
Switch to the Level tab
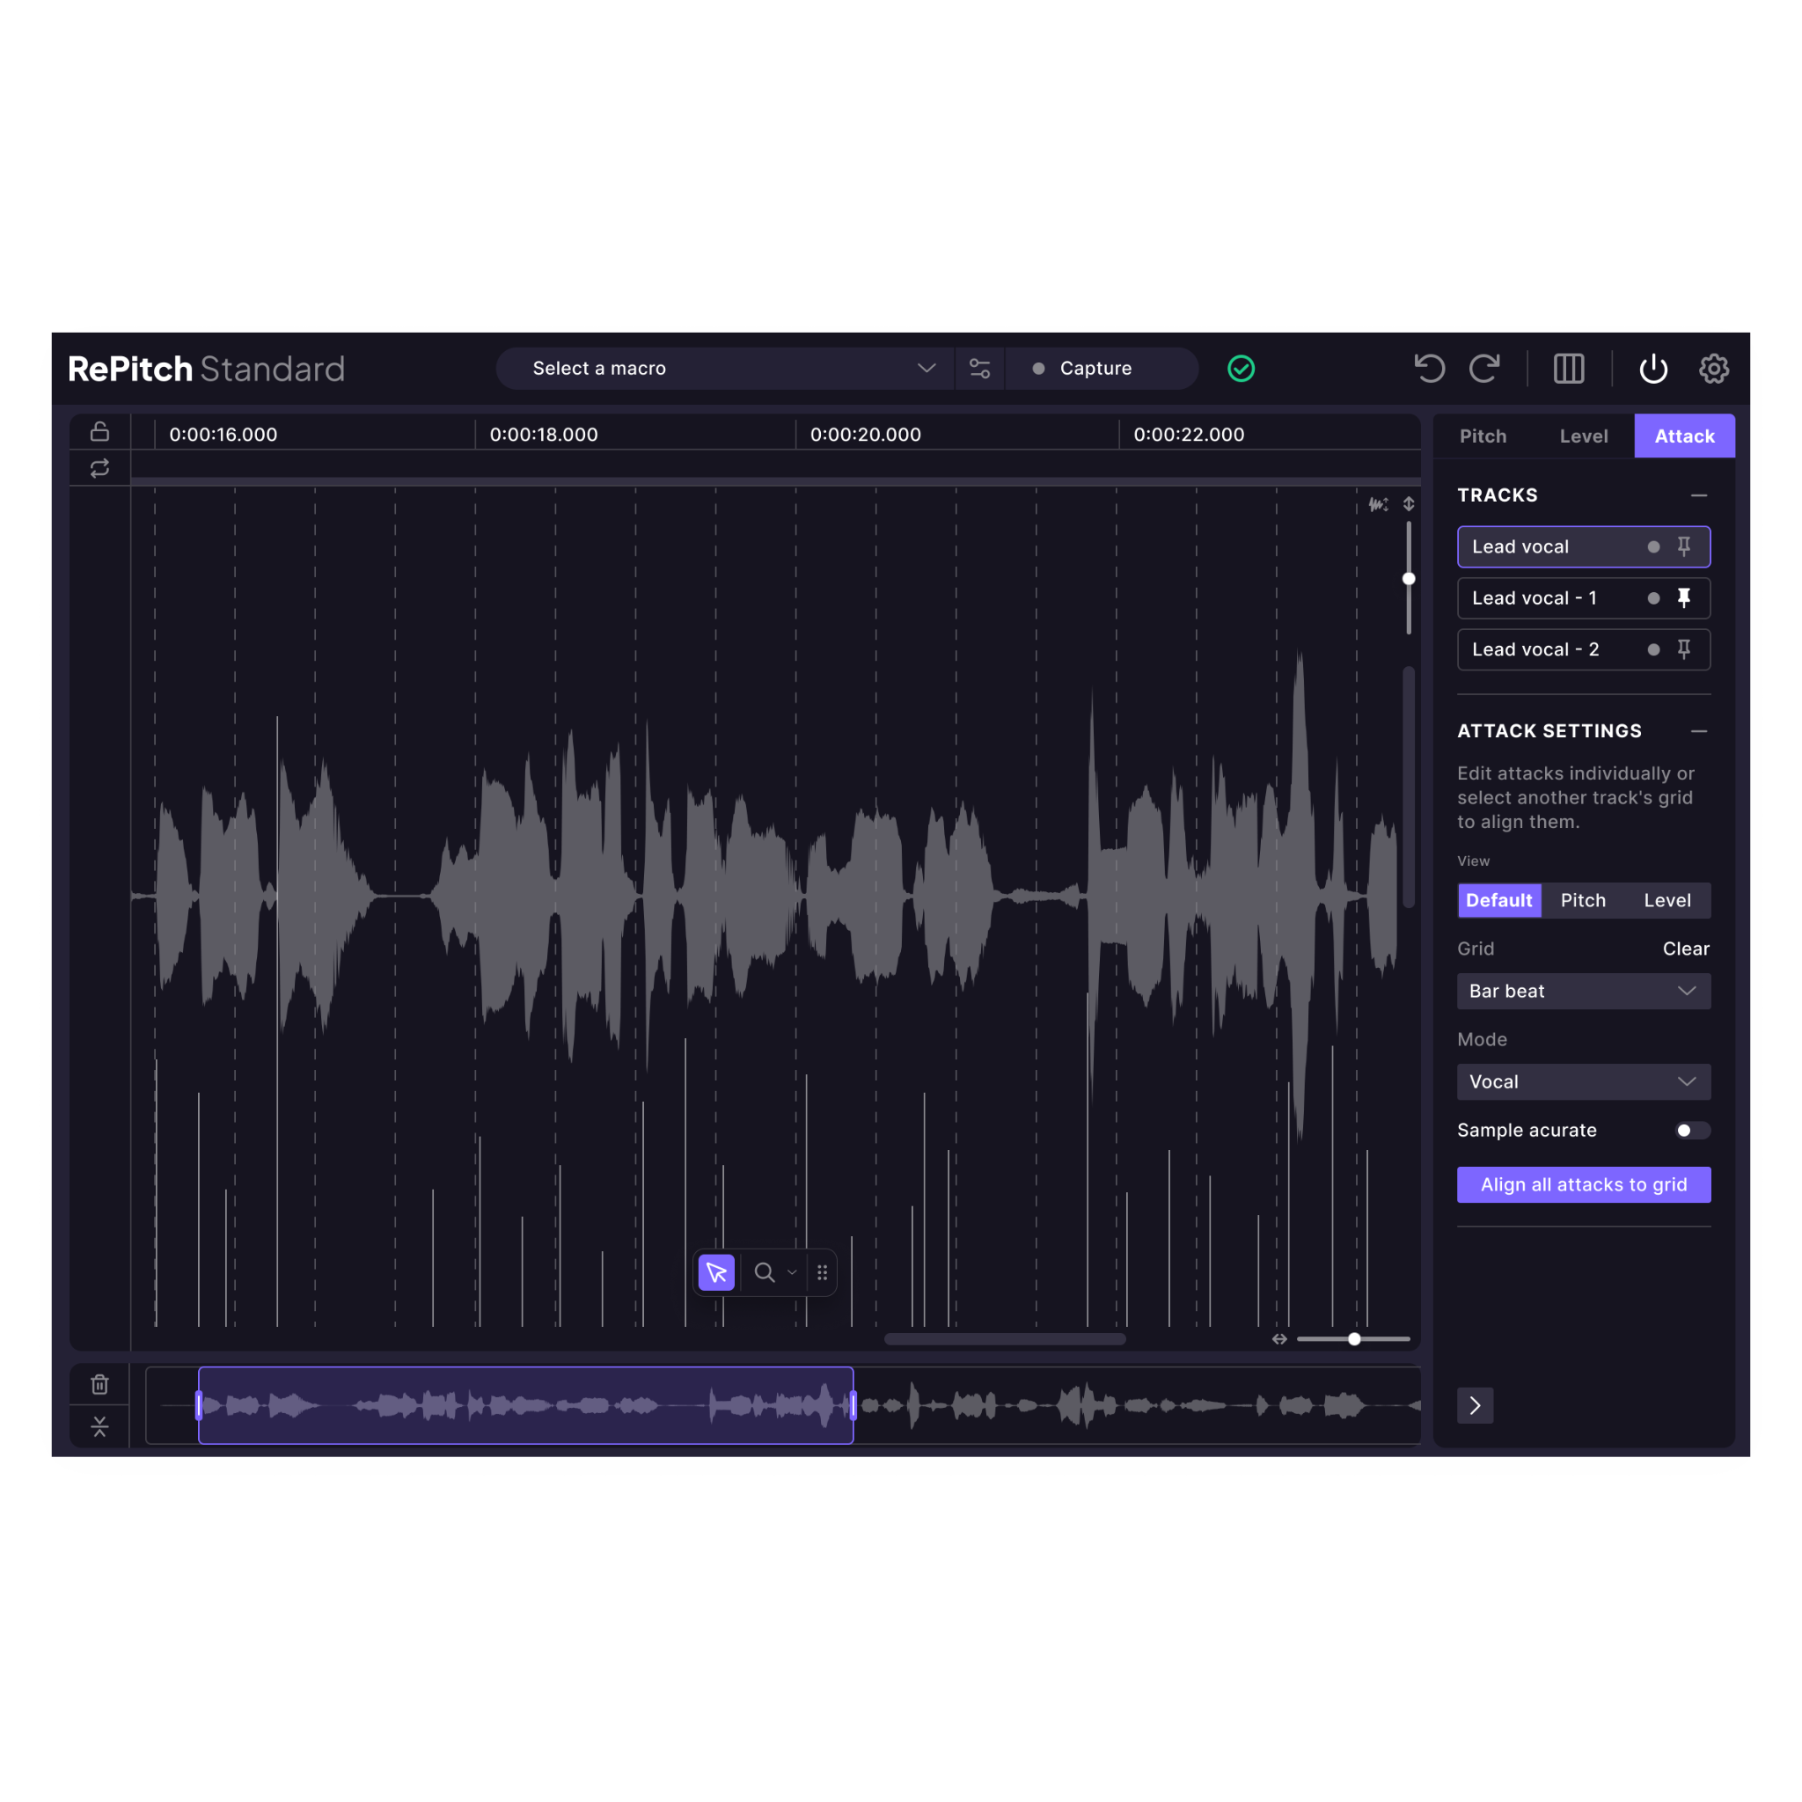(x=1583, y=436)
